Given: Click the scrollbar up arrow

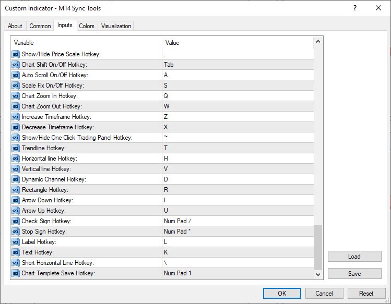Looking at the screenshot, I should click(x=318, y=41).
